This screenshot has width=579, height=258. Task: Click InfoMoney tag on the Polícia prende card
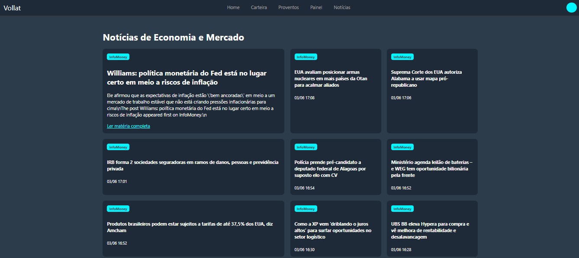[306, 147]
